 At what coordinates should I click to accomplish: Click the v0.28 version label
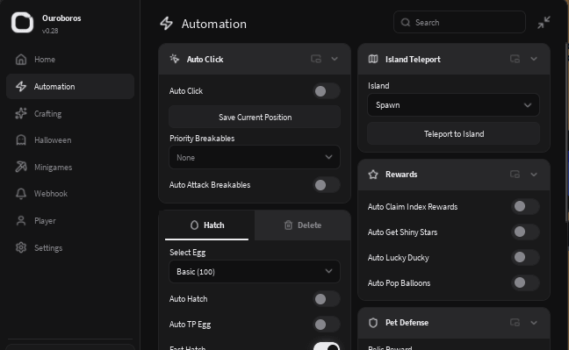50,31
